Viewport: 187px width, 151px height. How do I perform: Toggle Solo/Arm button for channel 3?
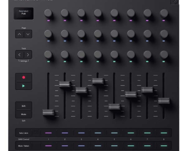click(x=81, y=133)
